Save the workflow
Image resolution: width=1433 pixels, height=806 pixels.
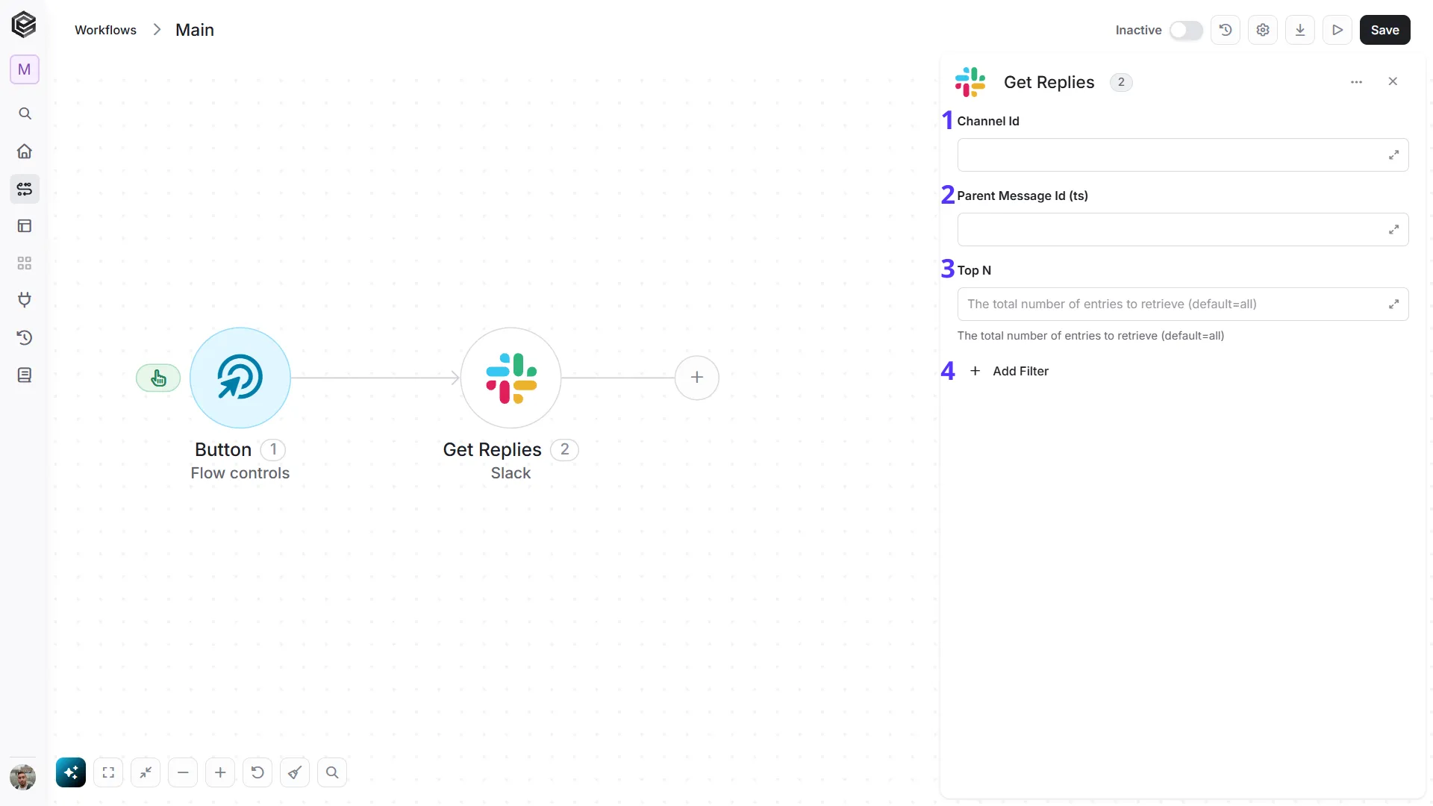[1385, 30]
